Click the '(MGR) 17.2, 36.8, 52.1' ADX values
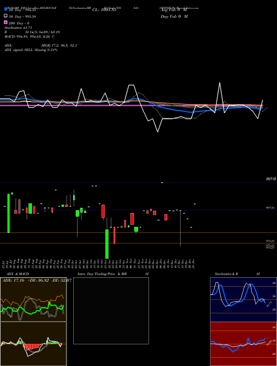The image size is (277, 366). (x=59, y=45)
